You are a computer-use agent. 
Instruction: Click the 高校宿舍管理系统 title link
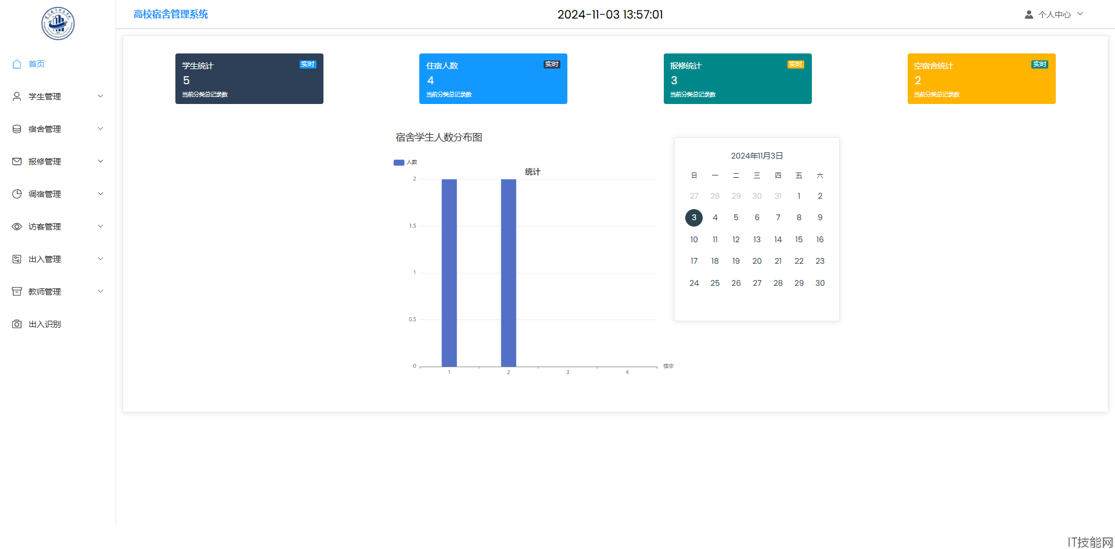tap(171, 14)
